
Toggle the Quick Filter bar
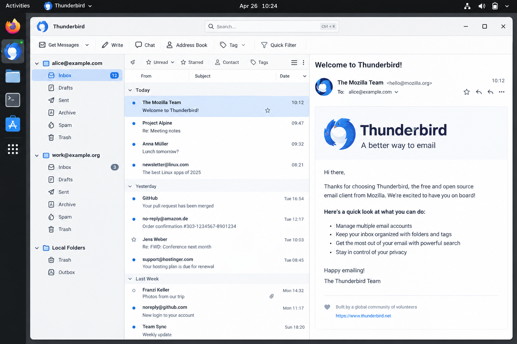279,45
